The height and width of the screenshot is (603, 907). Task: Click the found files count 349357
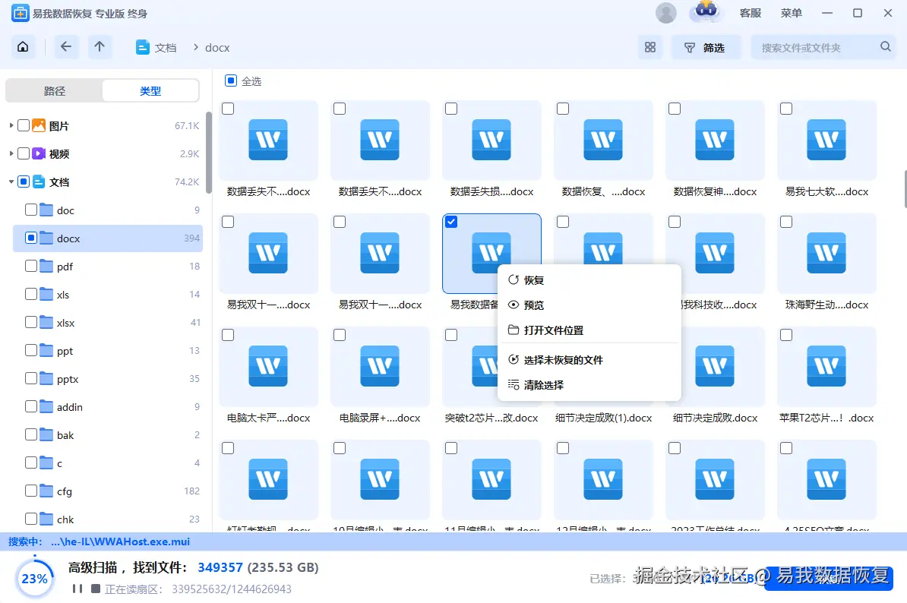[220, 567]
